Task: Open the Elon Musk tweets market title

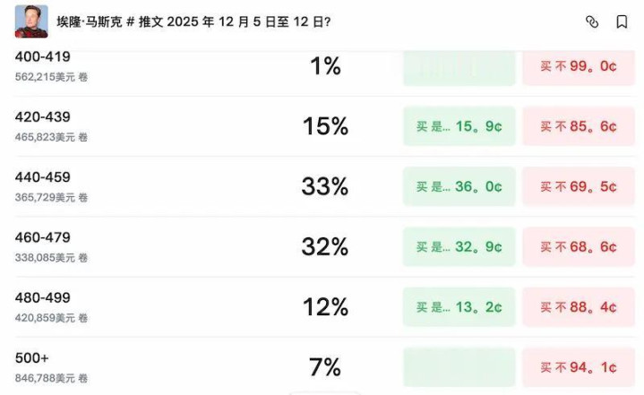Action: click(x=200, y=22)
